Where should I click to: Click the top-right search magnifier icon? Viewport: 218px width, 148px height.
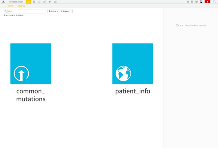(x=214, y=2)
